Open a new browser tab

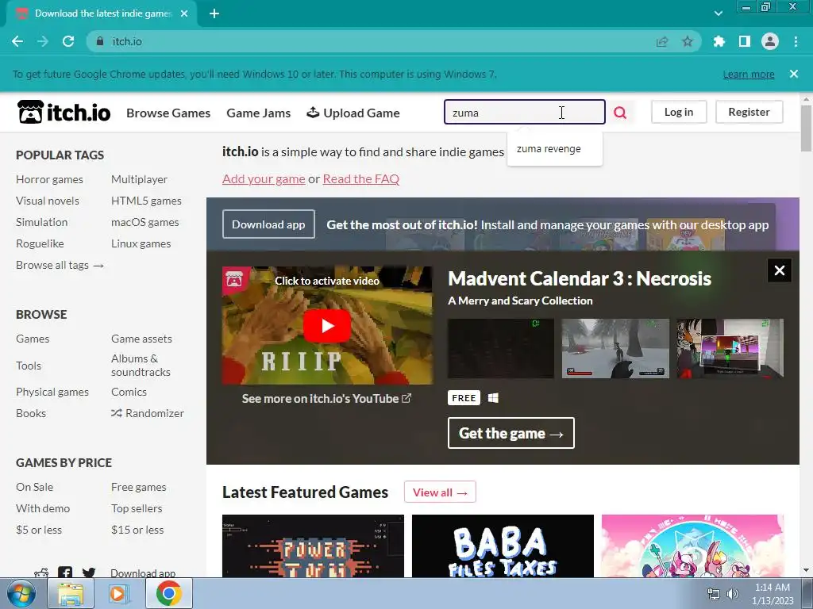click(214, 13)
